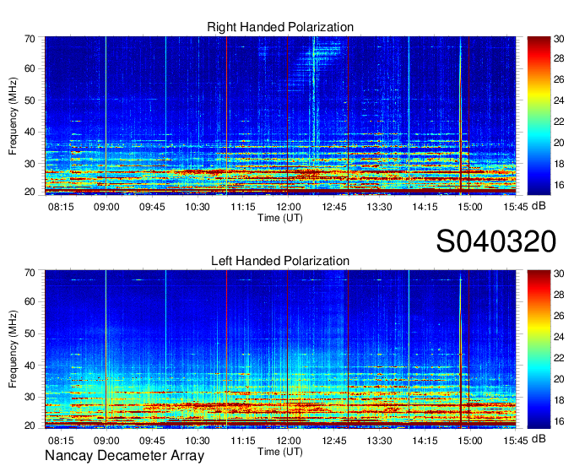Click the "20" frequency tick on Left Handed plot

(x=30, y=425)
